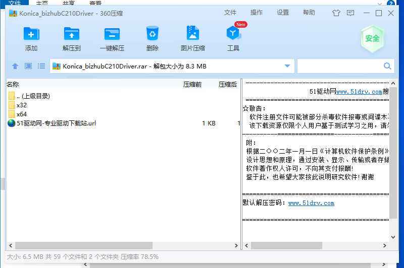Screen dimensions: 404x268
Task: Click the 文件 tab in the background Explorer window
Action: [15, 3]
